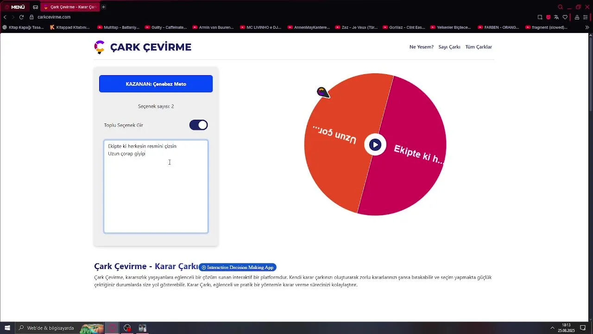Select the Çark Çevirme browser tab

click(69, 7)
